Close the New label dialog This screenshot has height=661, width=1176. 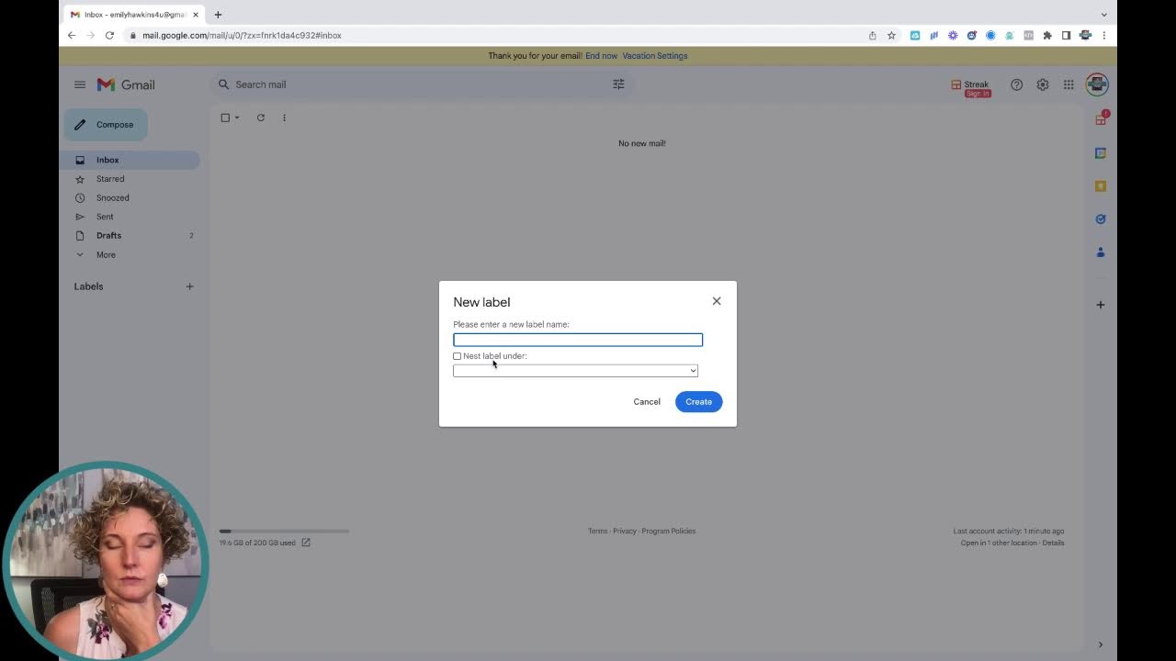pos(717,301)
